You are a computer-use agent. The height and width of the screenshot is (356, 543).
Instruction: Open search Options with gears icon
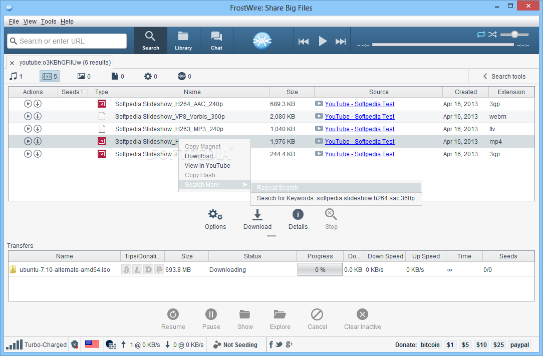point(215,219)
